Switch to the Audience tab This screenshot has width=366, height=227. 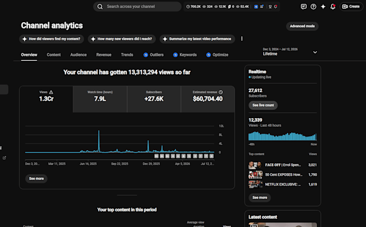pos(79,54)
